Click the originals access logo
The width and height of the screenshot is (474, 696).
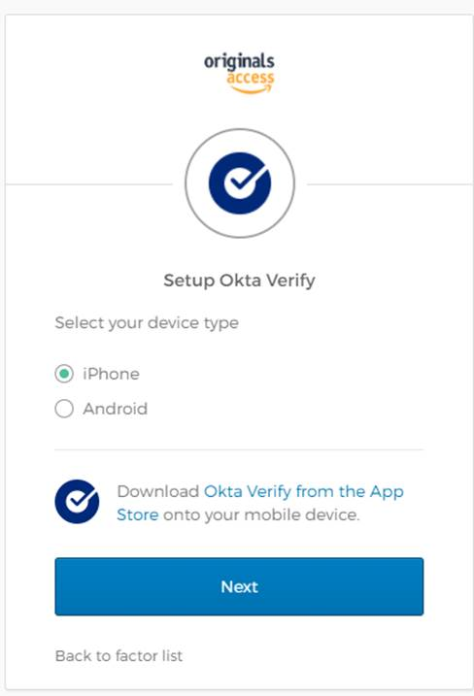(x=239, y=73)
